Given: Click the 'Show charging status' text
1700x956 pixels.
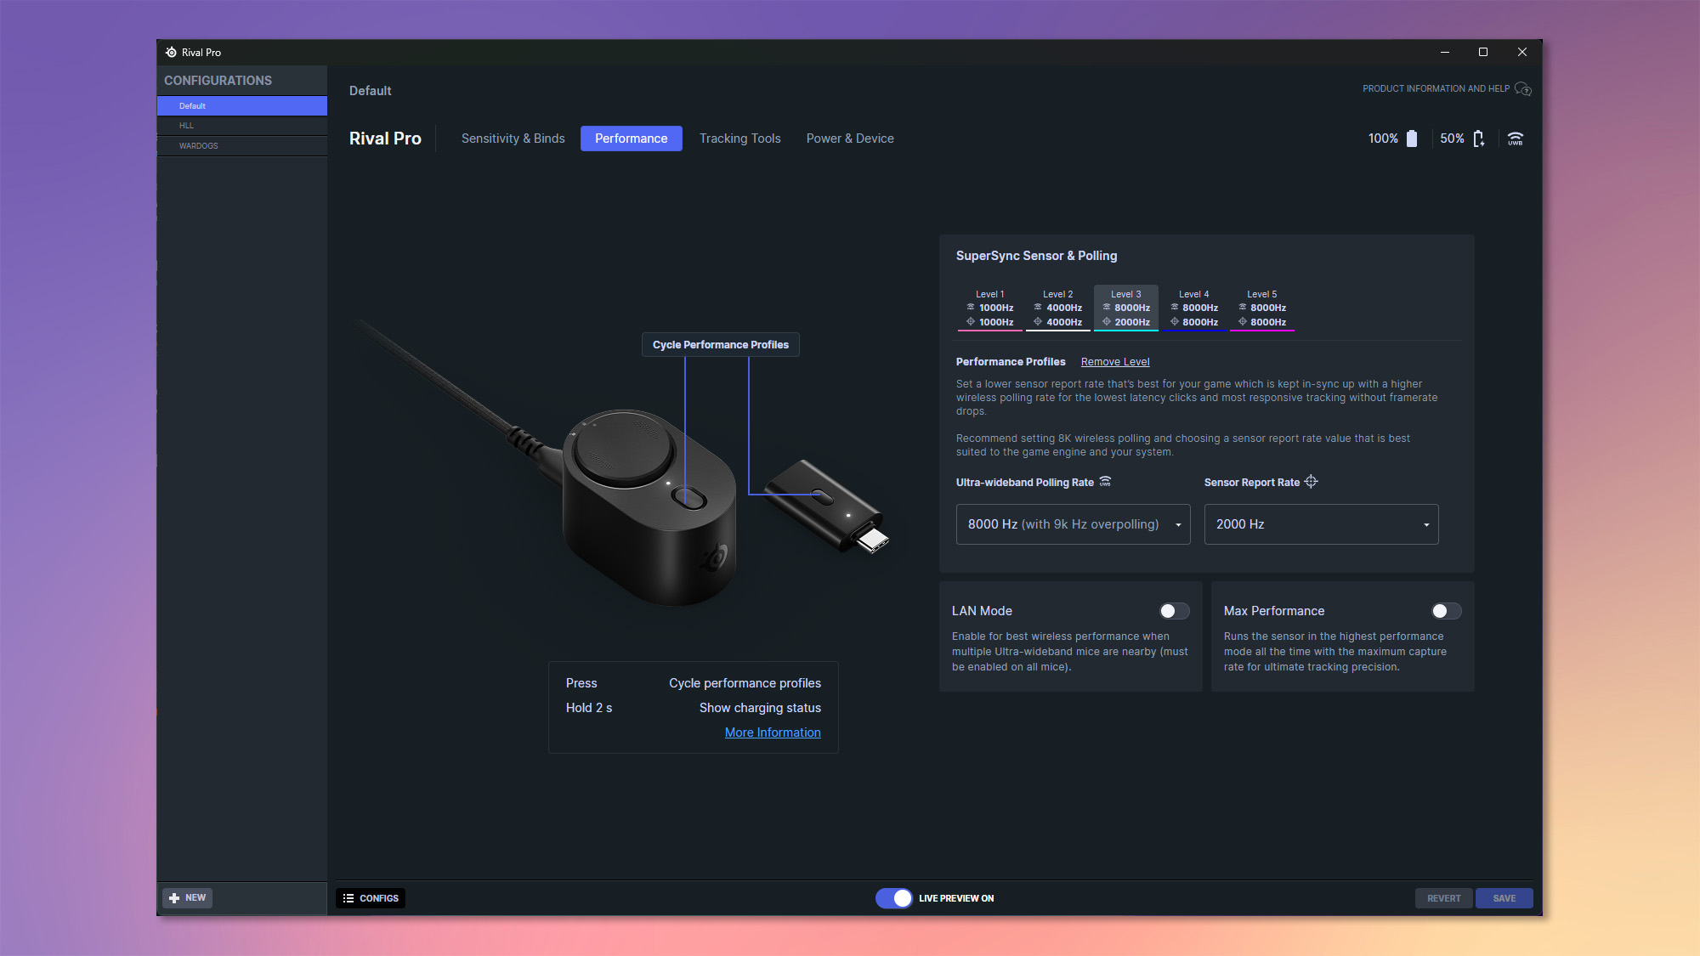Looking at the screenshot, I should click(760, 708).
